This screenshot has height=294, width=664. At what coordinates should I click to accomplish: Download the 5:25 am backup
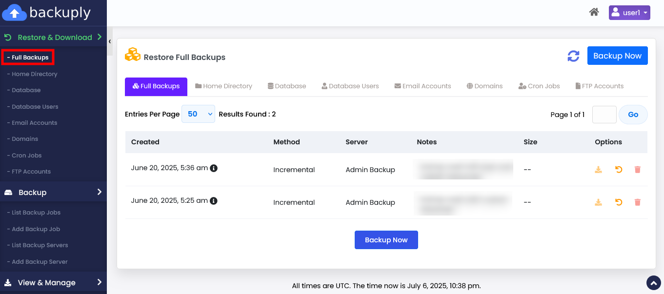tap(598, 202)
